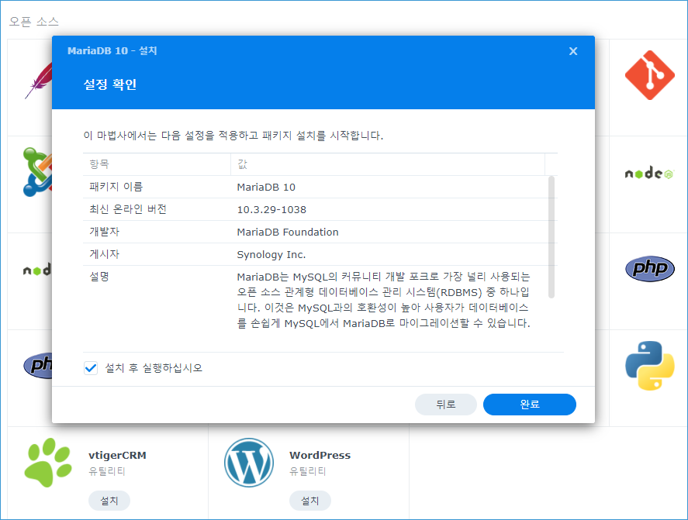Click the 설명 row label
Screen dimensions: 688x520
coord(99,277)
